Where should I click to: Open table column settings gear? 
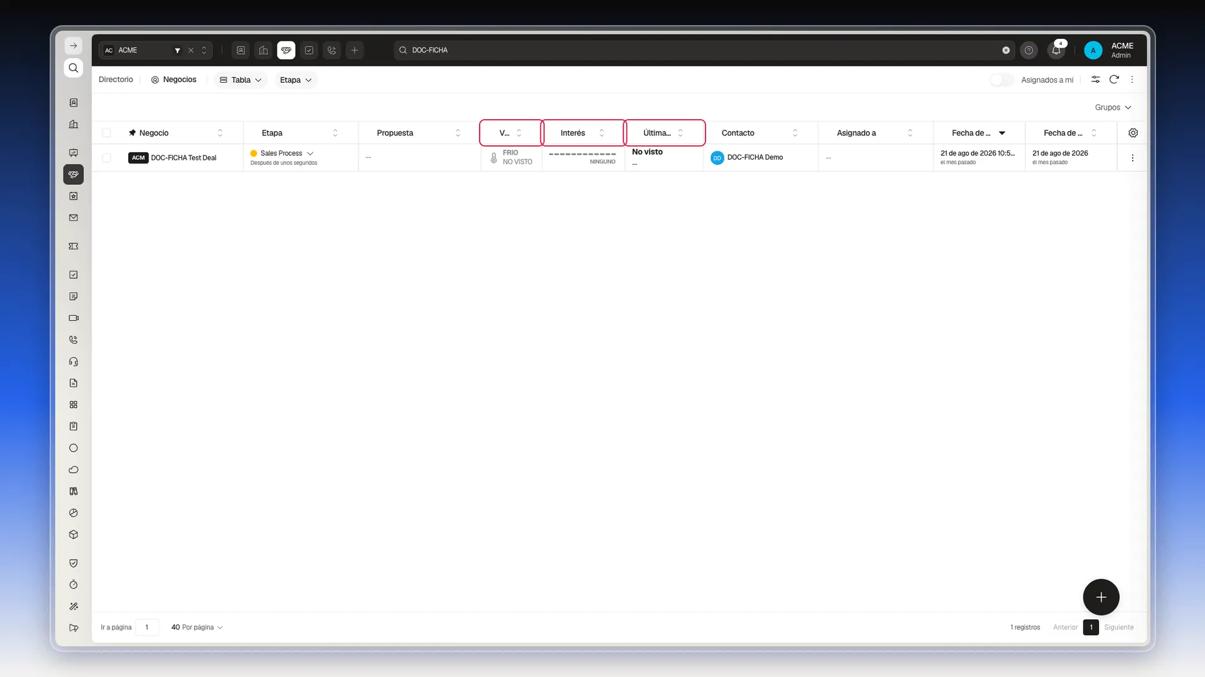coord(1133,133)
